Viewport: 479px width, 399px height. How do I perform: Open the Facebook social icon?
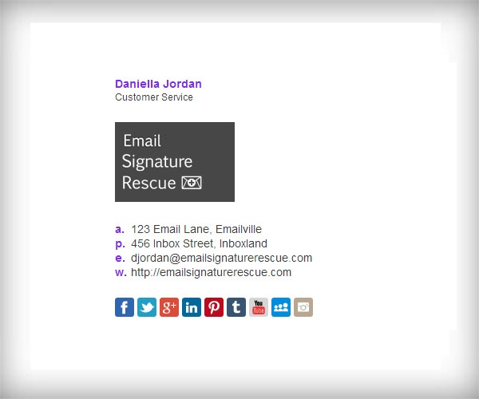[125, 307]
